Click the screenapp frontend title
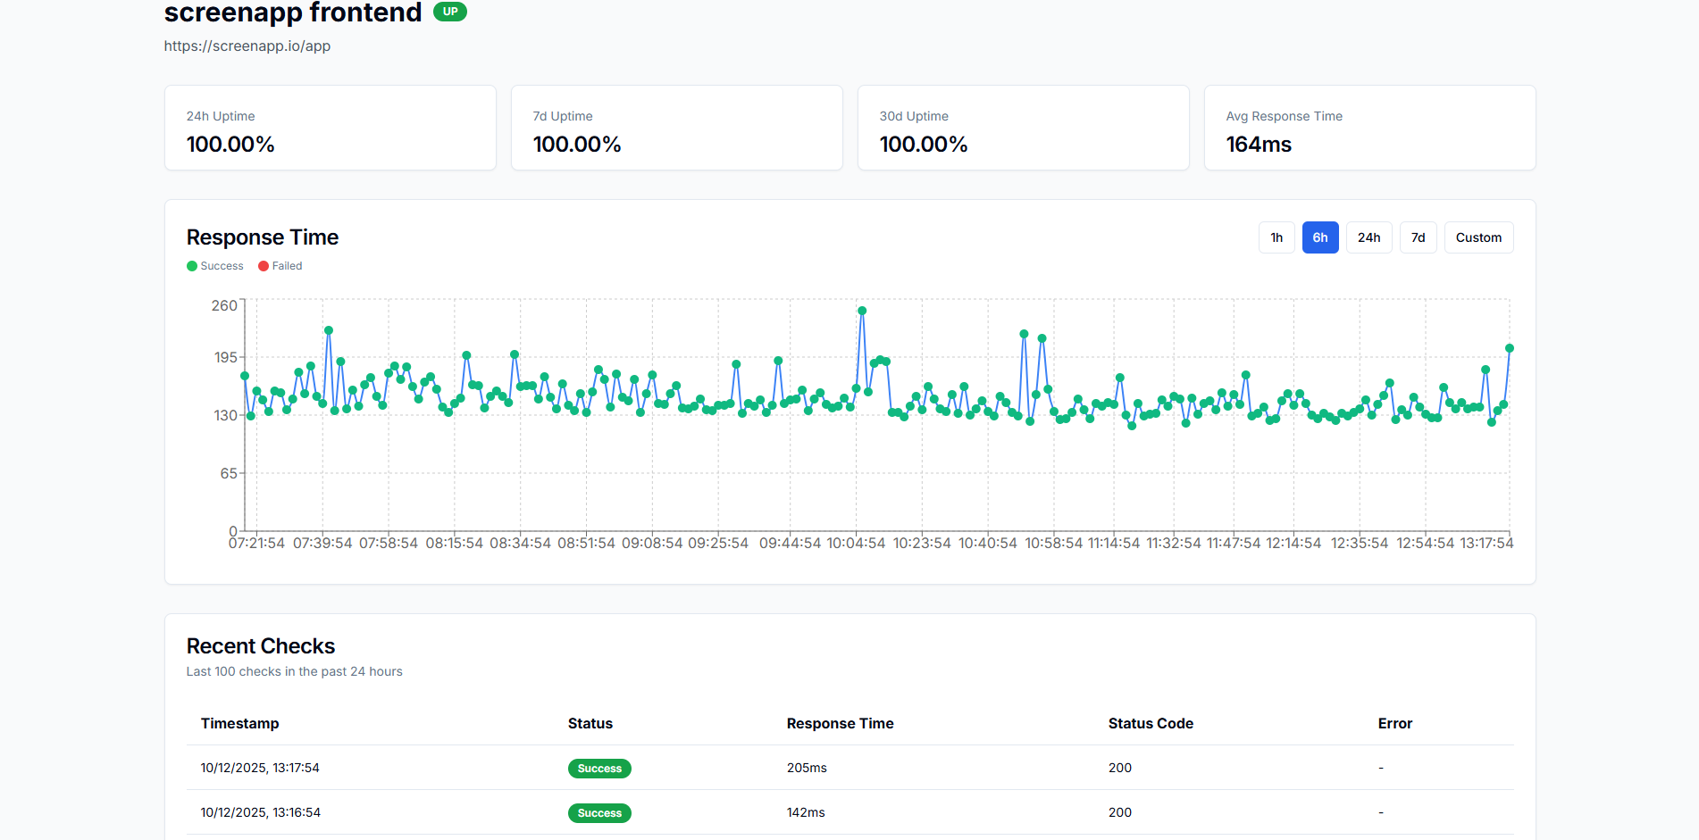The image size is (1699, 840). (x=291, y=12)
